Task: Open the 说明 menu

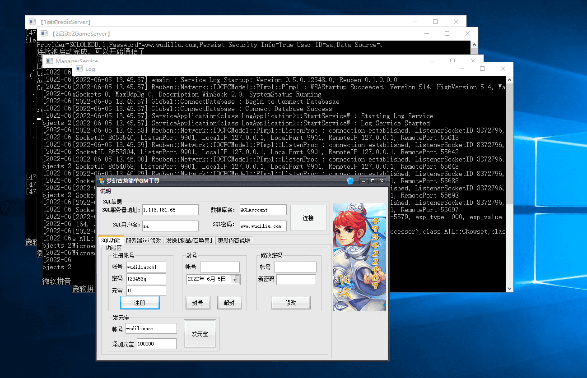Action: coord(105,191)
